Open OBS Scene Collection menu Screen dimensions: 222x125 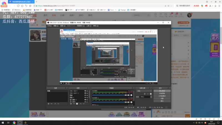click(80, 26)
